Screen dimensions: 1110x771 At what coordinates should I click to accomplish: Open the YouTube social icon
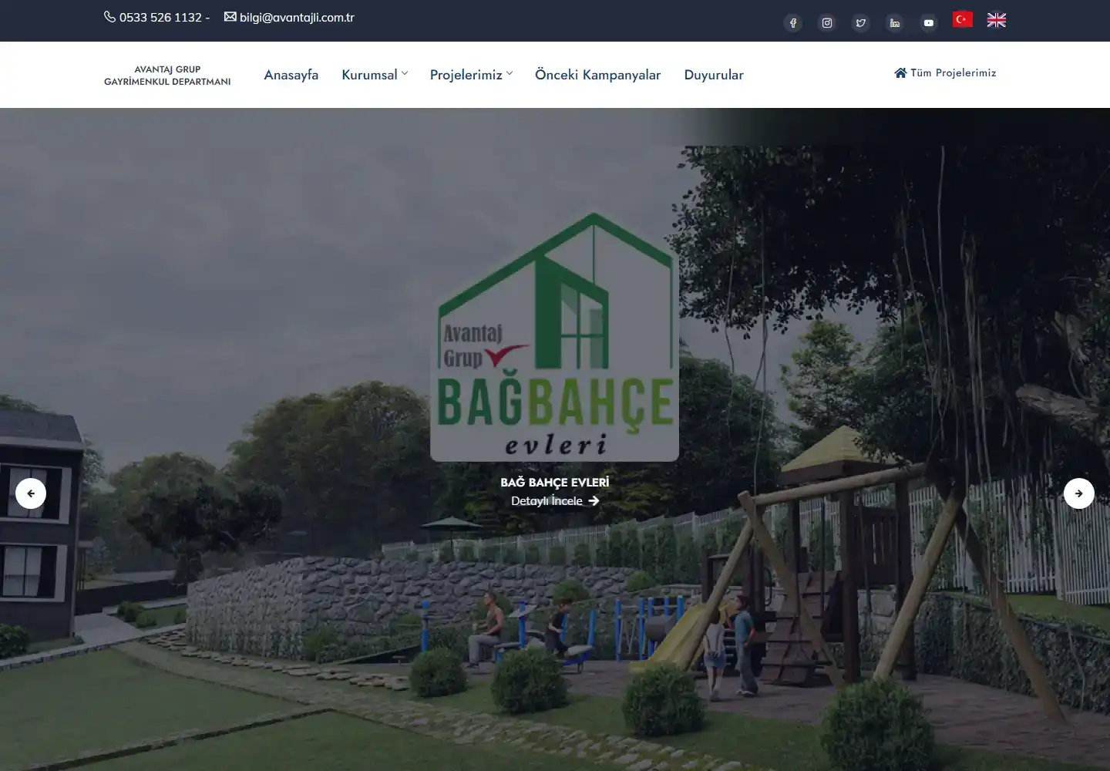(929, 23)
